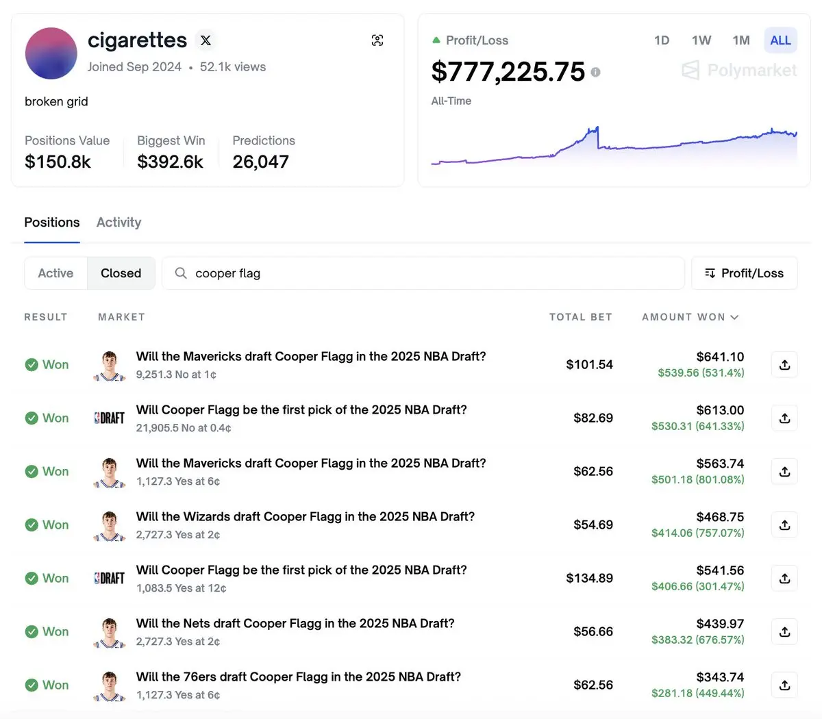Select the 1M profit/loss range
The height and width of the screenshot is (719, 822).
(x=741, y=40)
